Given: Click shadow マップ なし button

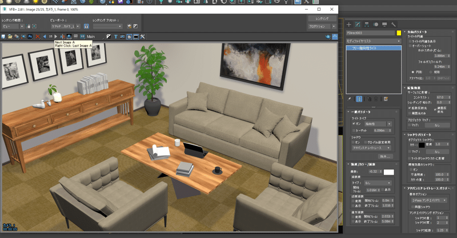Looking at the screenshot, I should click(437, 152).
